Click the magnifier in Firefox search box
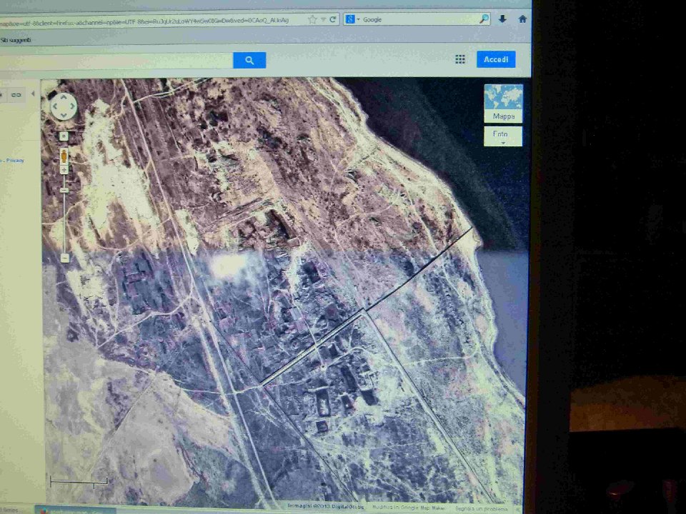 [484, 19]
